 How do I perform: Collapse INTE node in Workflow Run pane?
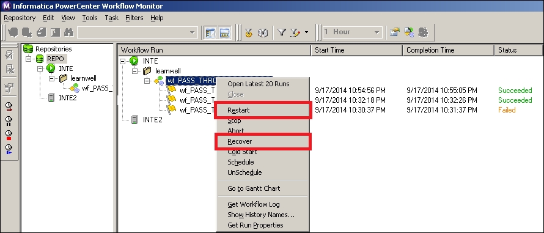point(122,61)
